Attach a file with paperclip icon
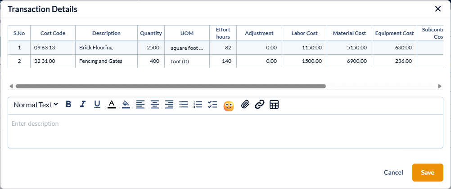 245,105
